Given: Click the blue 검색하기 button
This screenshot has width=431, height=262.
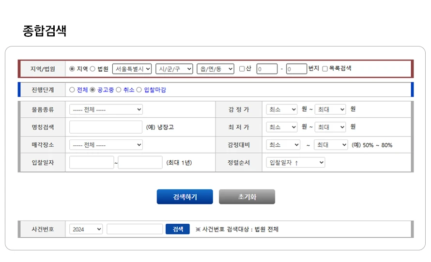Looking at the screenshot, I should click(185, 197).
